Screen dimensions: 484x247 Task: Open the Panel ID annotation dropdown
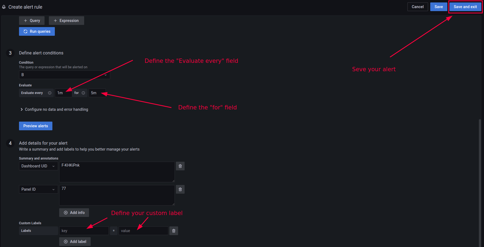(38, 189)
